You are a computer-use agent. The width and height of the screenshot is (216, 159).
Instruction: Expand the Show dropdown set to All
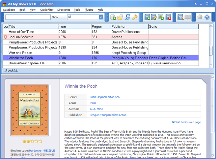tap(101, 17)
